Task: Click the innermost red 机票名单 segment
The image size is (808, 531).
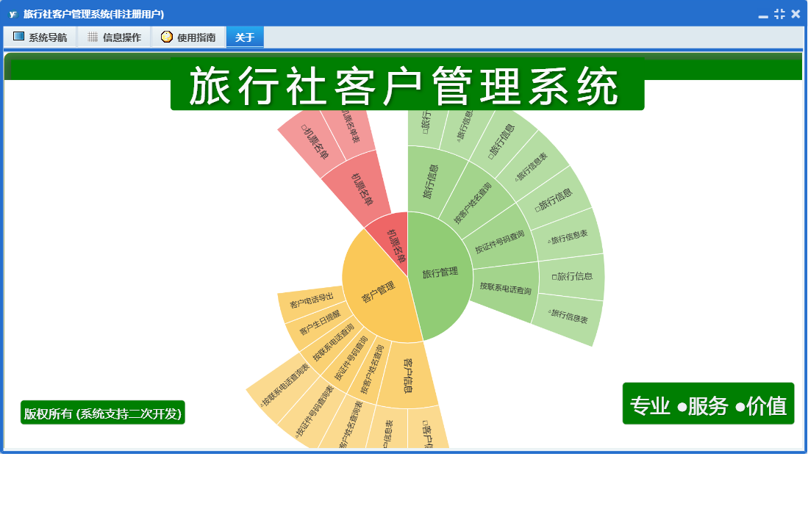Action: click(396, 245)
